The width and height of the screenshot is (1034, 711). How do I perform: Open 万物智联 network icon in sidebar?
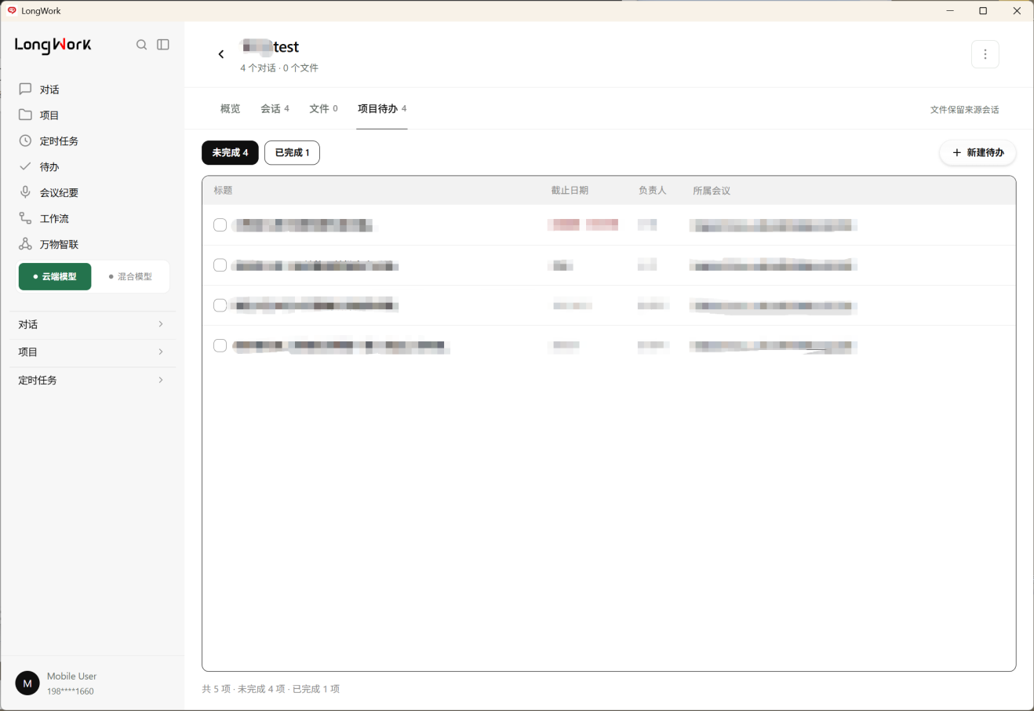pyautogui.click(x=25, y=244)
